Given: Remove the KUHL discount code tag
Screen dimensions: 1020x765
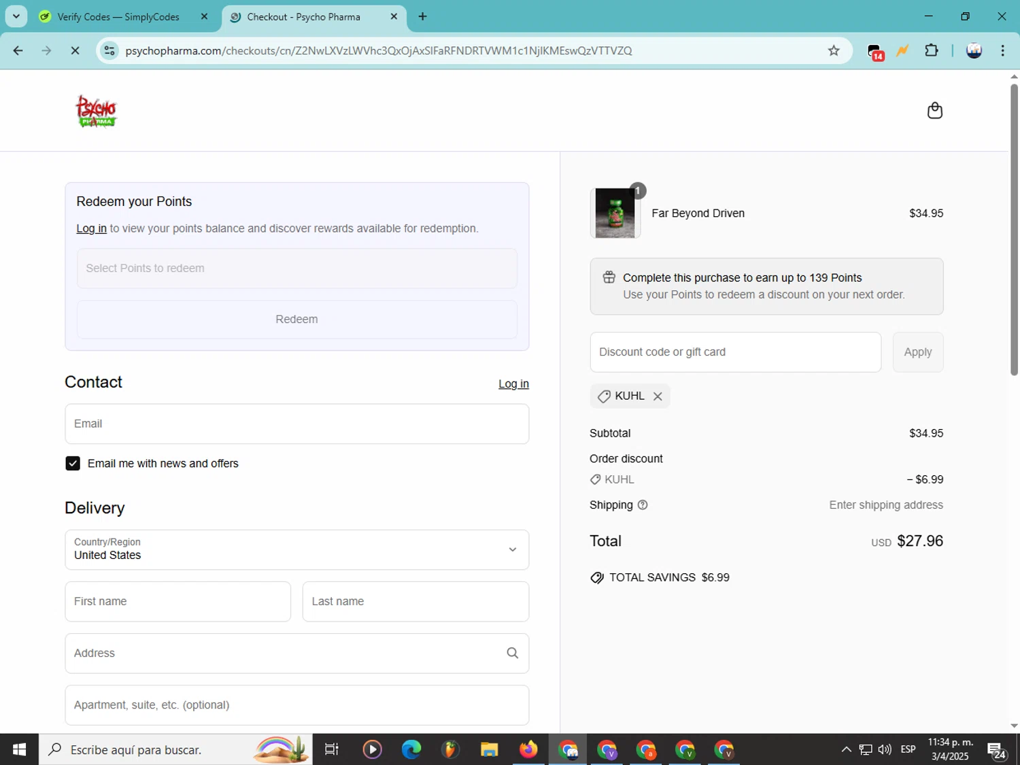Looking at the screenshot, I should tap(658, 396).
